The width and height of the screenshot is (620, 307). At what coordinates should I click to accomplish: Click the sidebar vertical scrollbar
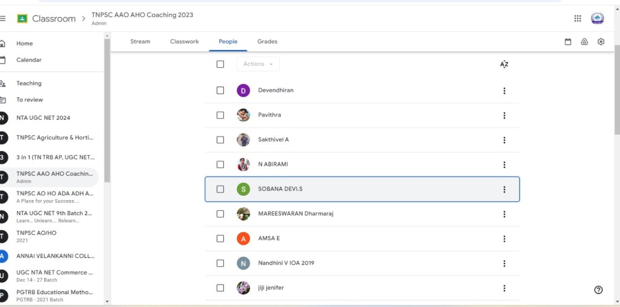point(107,121)
